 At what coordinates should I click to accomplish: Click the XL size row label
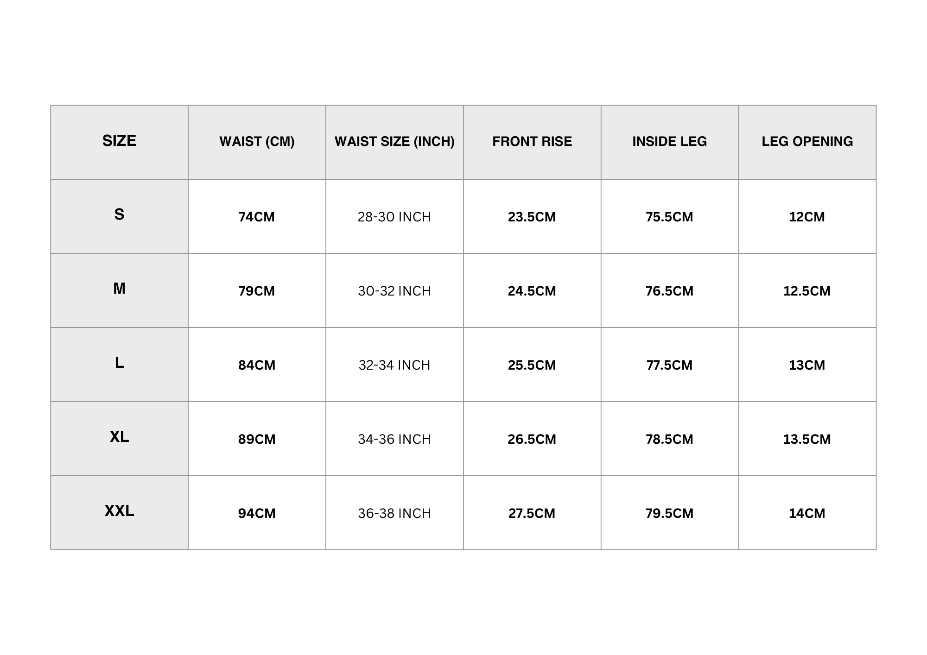[x=119, y=437]
